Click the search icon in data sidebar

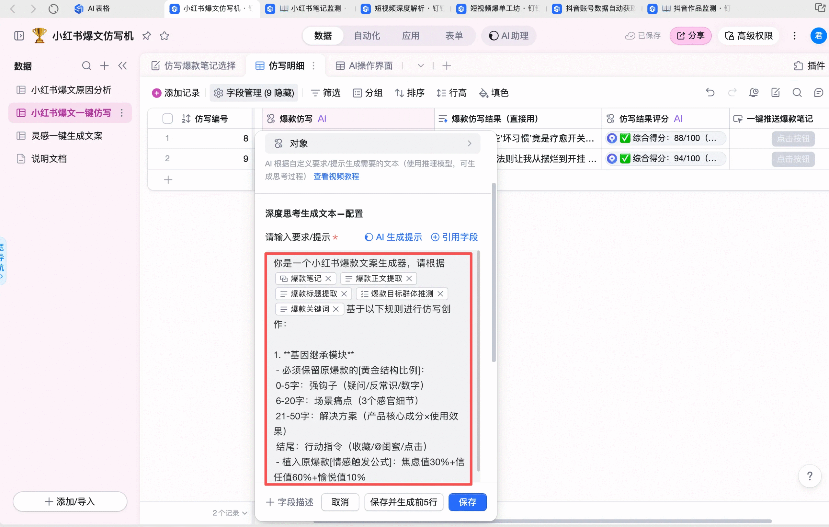point(86,66)
